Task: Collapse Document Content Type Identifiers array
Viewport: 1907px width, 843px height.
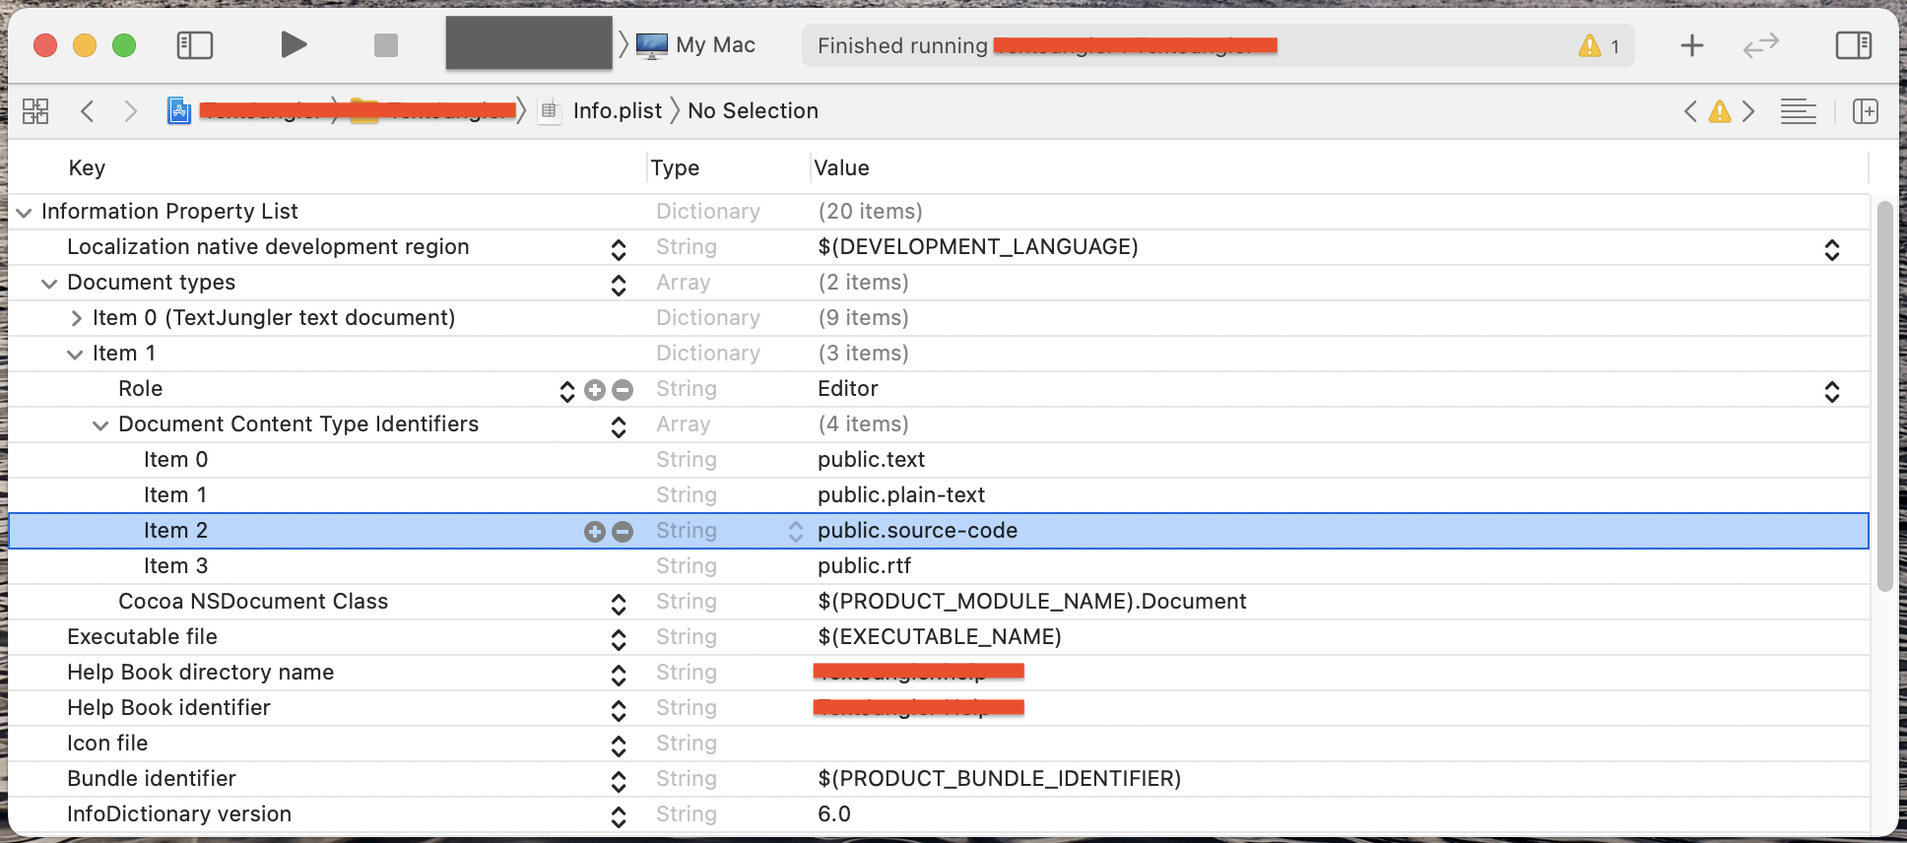Action: pyautogui.click(x=100, y=425)
